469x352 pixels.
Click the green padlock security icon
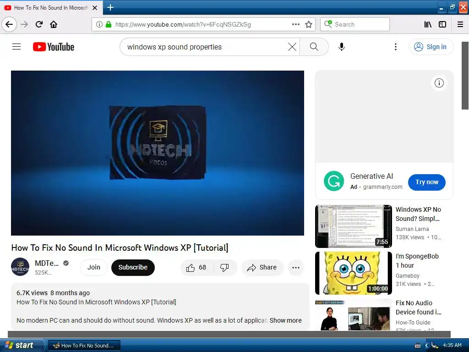[109, 25]
